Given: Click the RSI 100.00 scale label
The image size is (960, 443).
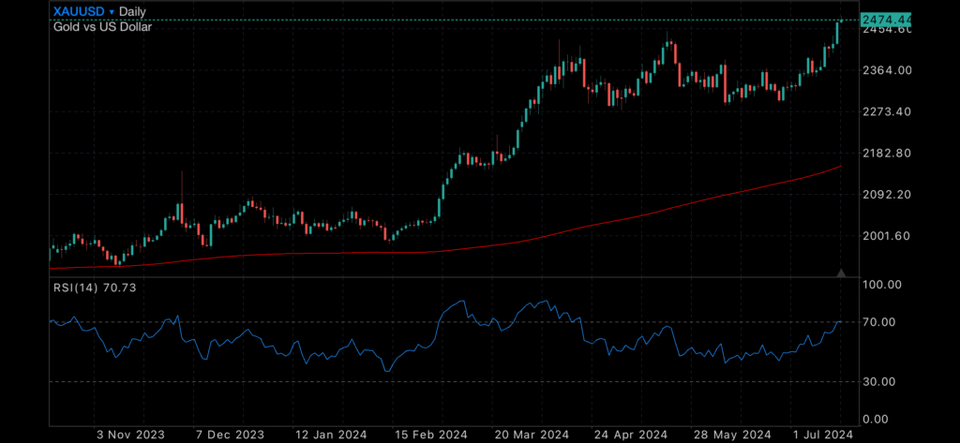Looking at the screenshot, I should coord(881,285).
